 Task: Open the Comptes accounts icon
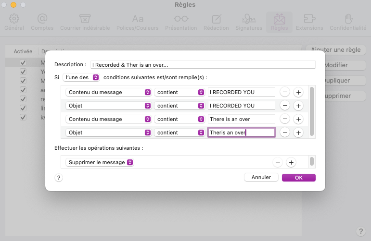click(x=42, y=22)
